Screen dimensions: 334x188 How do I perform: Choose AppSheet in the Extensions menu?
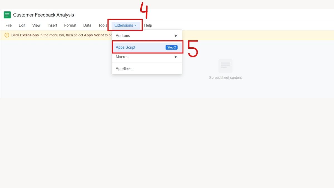pos(147,69)
